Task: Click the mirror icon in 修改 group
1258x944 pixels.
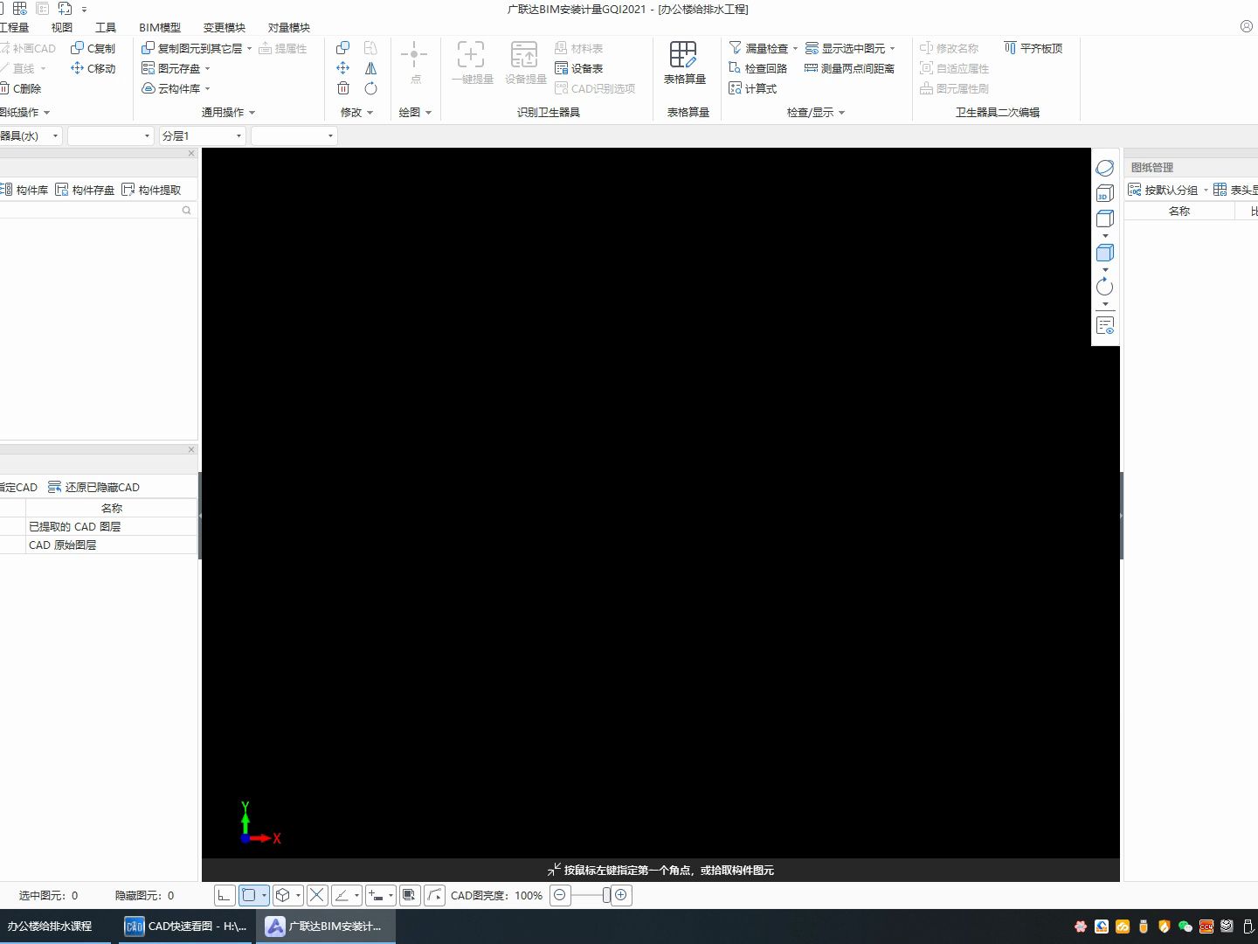Action: click(370, 68)
